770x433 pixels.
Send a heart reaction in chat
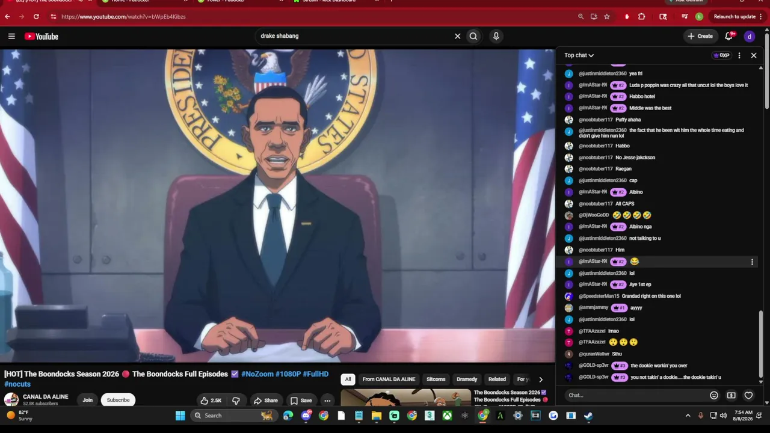748,395
